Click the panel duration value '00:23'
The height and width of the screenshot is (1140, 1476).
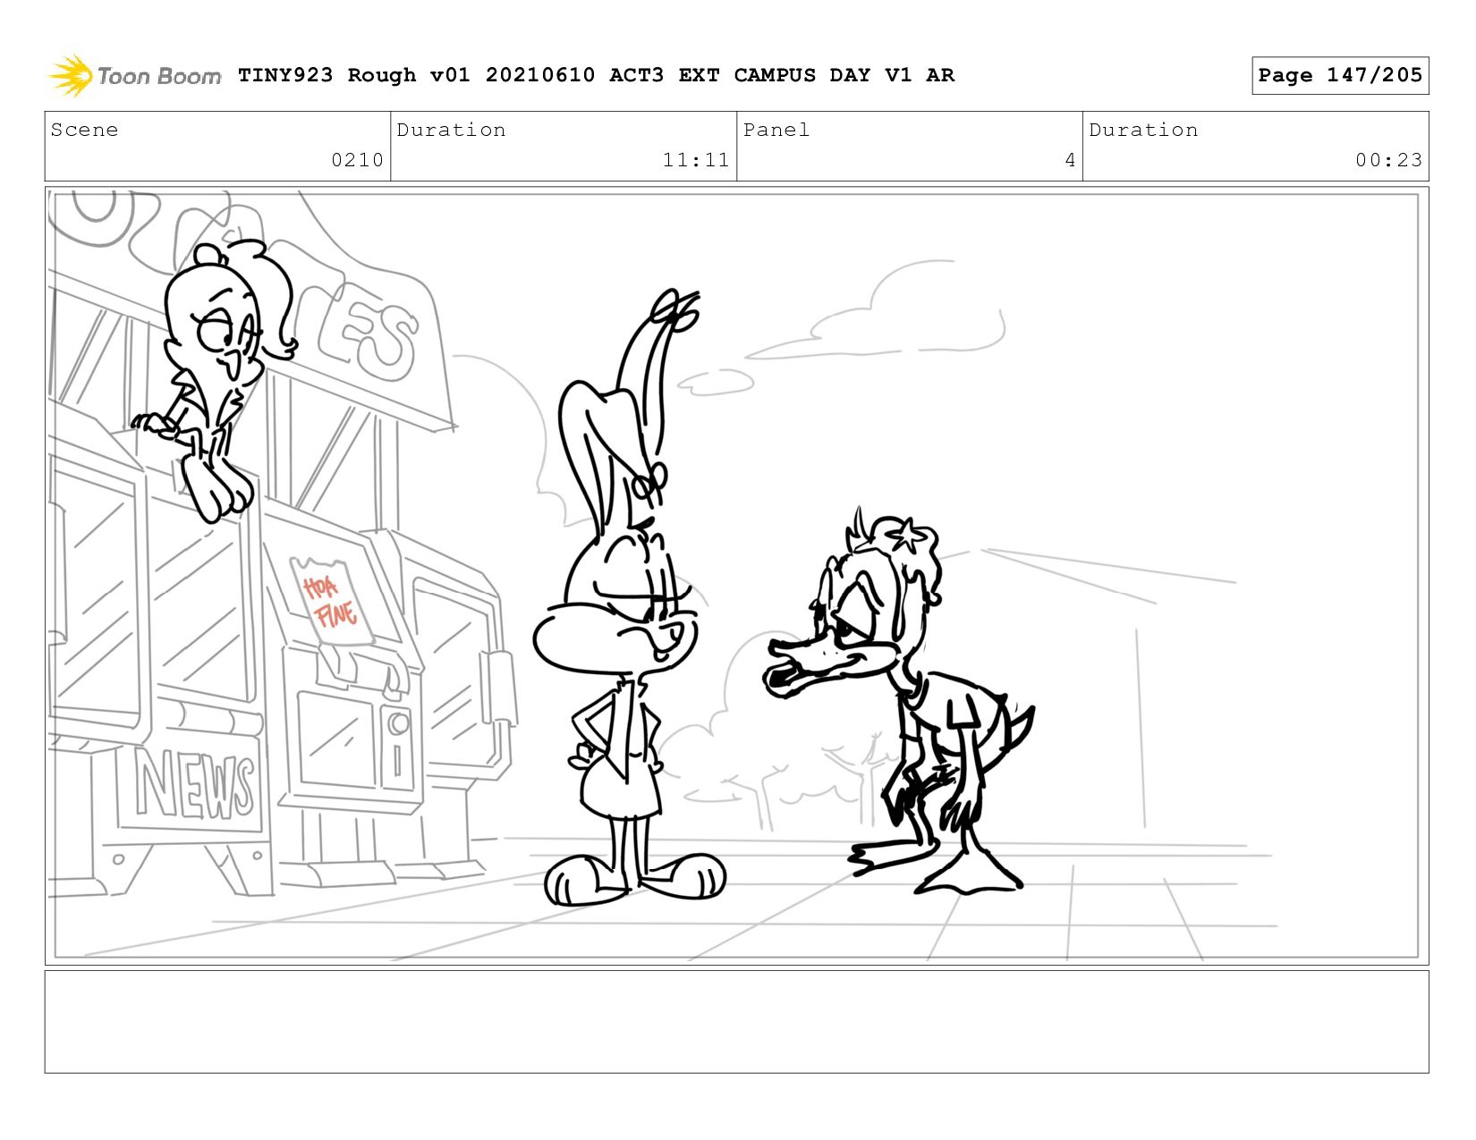[1388, 160]
